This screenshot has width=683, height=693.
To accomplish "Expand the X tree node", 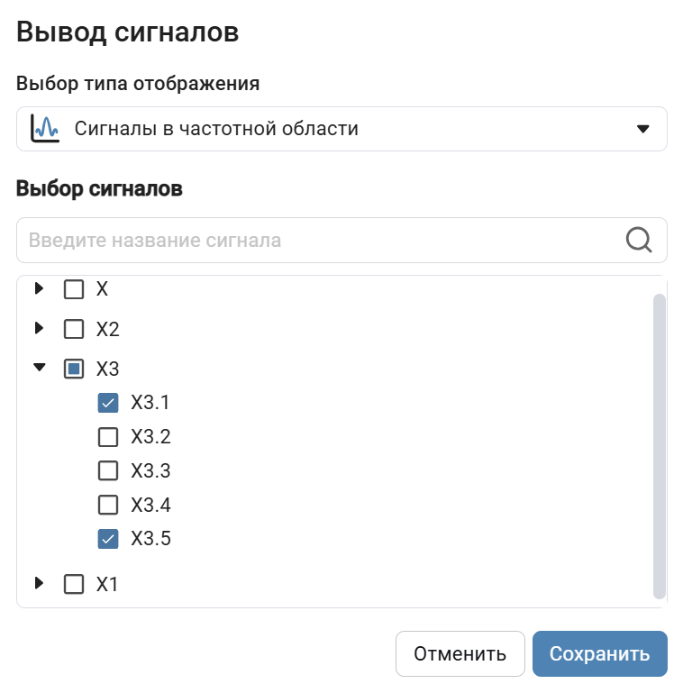I will click(x=39, y=289).
